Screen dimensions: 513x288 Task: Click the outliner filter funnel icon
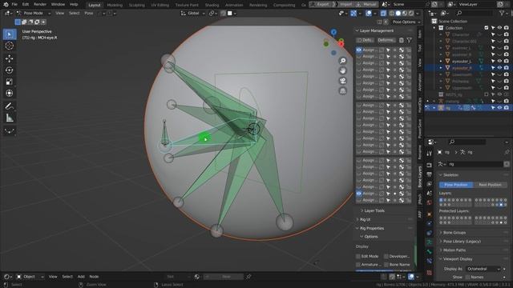point(502,13)
